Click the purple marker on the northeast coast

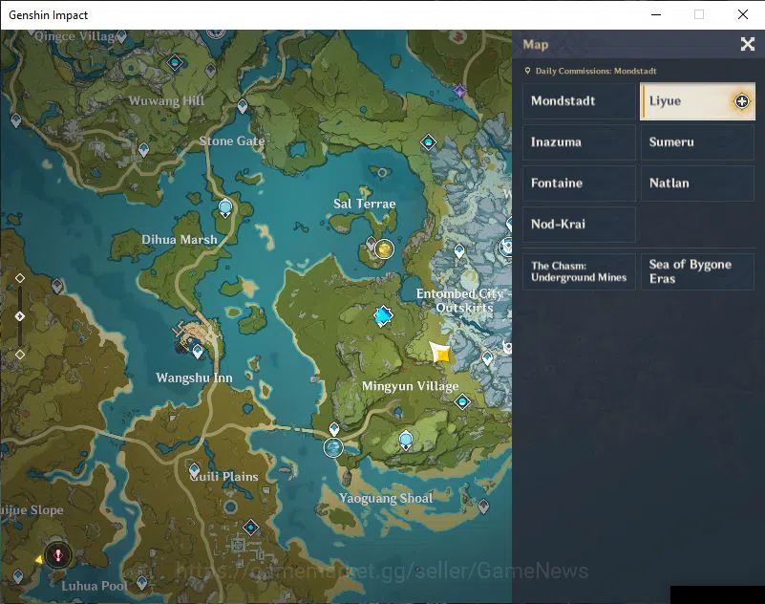[459, 91]
